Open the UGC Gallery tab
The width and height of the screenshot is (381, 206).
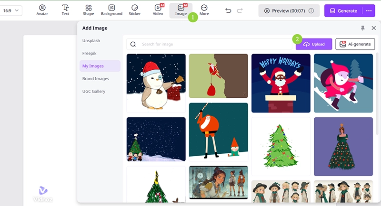coord(94,91)
